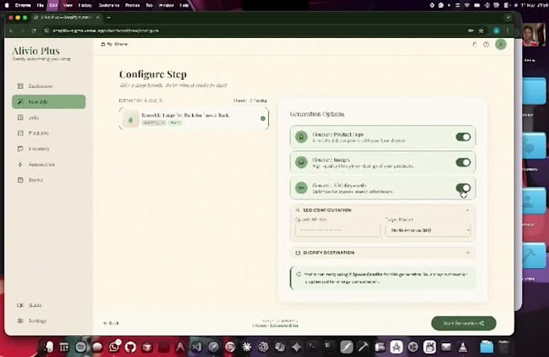Toggle Generate SEO Keywords switch
The height and width of the screenshot is (357, 549).
[x=463, y=187]
